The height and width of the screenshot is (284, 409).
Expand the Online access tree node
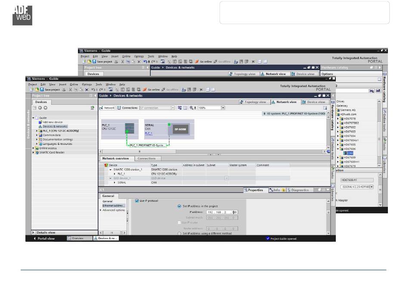pos(33,148)
